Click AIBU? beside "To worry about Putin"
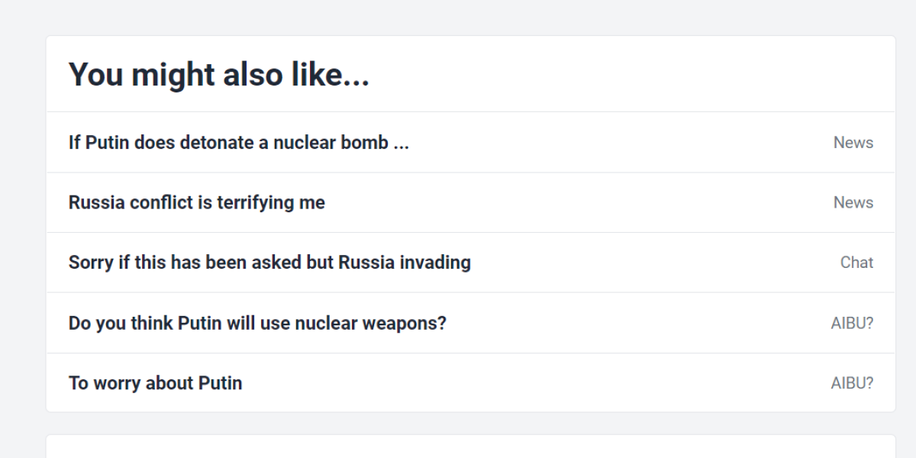 pyautogui.click(x=853, y=382)
